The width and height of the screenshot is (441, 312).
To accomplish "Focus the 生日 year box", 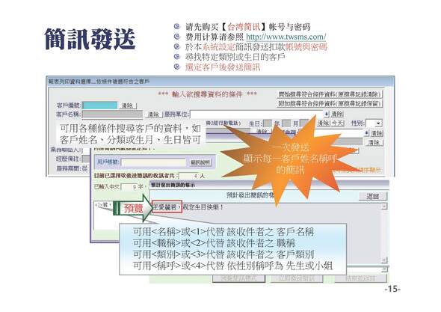I will (x=268, y=123).
